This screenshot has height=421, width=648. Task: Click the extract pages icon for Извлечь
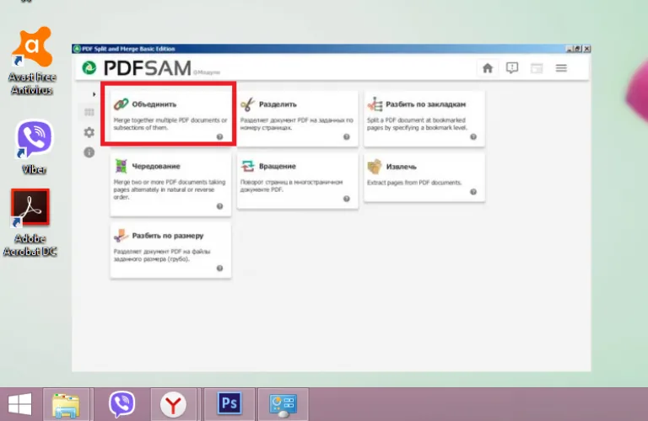point(375,167)
